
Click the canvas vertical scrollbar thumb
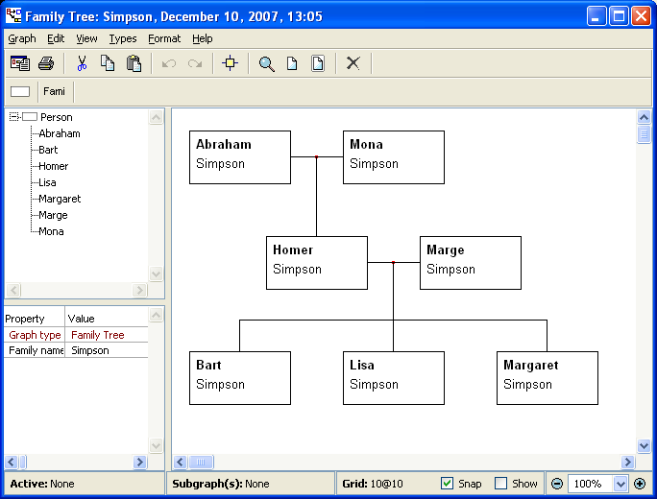(644, 134)
